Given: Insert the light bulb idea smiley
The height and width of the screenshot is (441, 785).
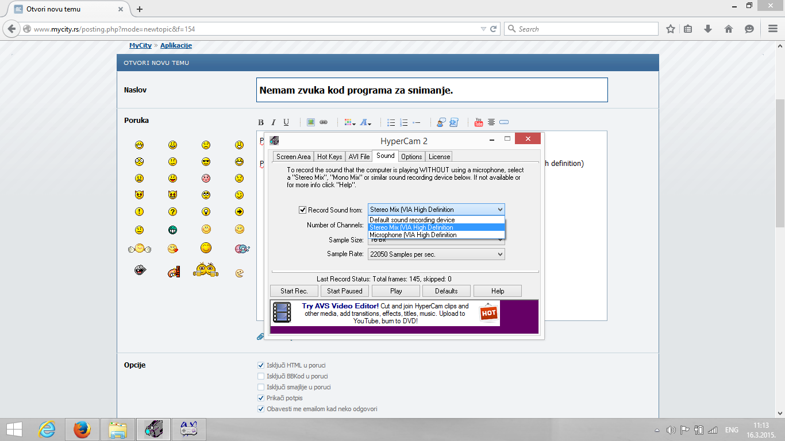Looking at the screenshot, I should click(206, 212).
